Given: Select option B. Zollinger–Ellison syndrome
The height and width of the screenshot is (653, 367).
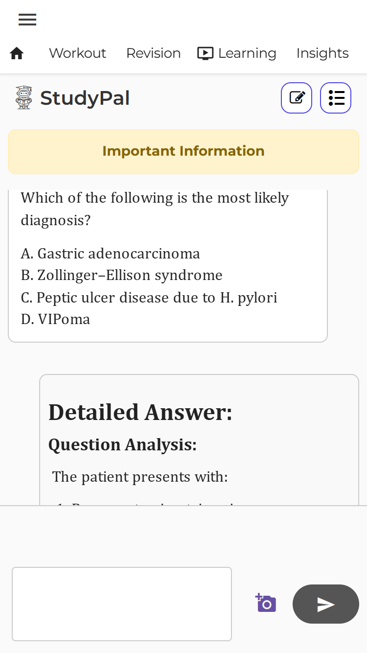Looking at the screenshot, I should click(122, 275).
